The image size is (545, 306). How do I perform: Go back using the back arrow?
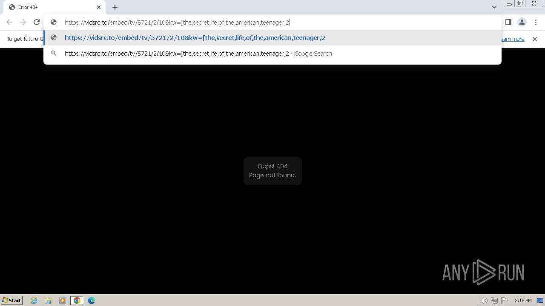point(9,22)
